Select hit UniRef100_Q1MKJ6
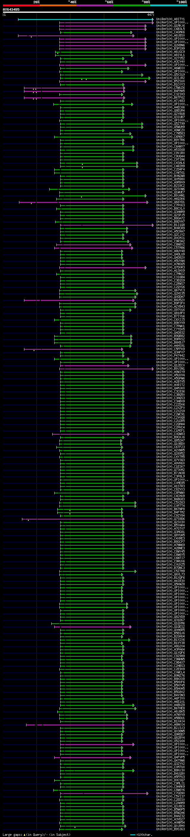 [x=170, y=26]
